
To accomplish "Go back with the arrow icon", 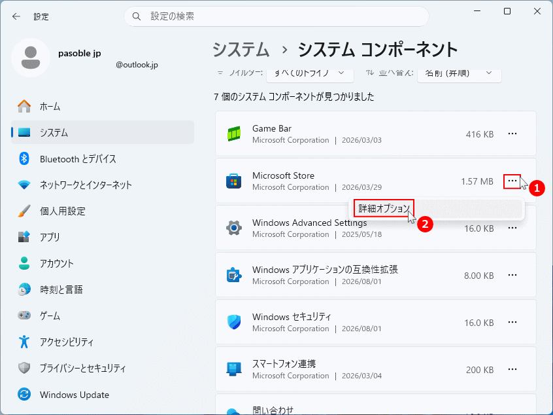I will tap(16, 16).
